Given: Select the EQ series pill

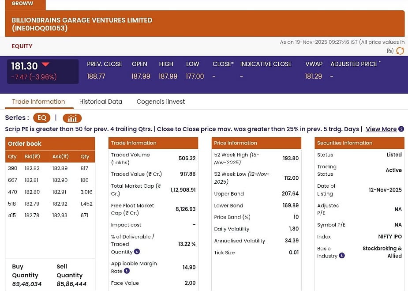Looking at the screenshot, I should (x=42, y=118).
